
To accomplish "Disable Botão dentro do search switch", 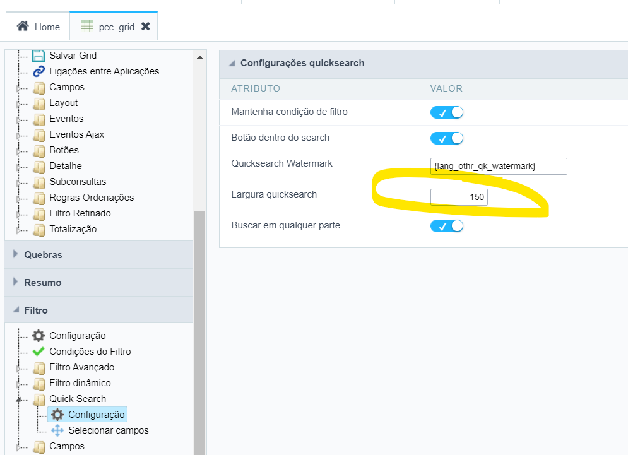I will coord(447,138).
